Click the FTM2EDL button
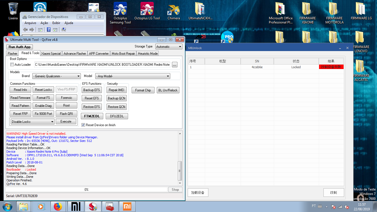Viewport: 377px width, 212px height. pyautogui.click(x=92, y=116)
